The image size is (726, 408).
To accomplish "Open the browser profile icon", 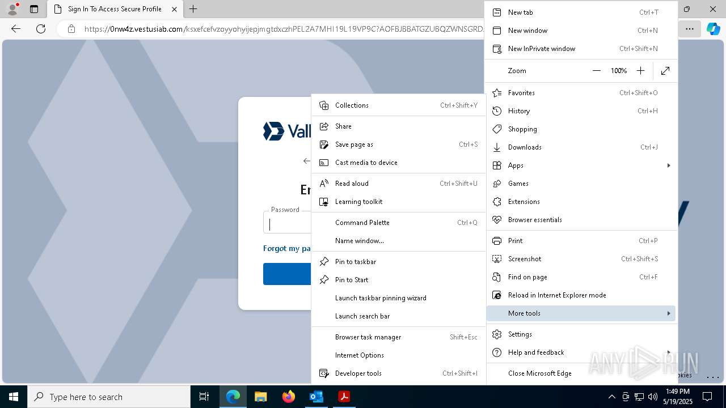I will click(12, 9).
